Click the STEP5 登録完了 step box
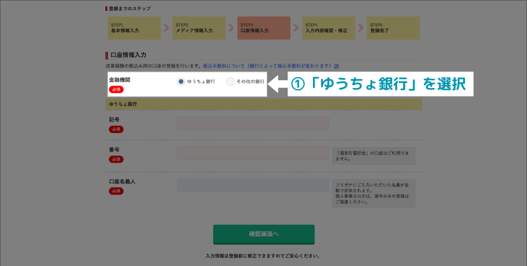Image resolution: width=527 pixels, height=266 pixels. point(393,28)
